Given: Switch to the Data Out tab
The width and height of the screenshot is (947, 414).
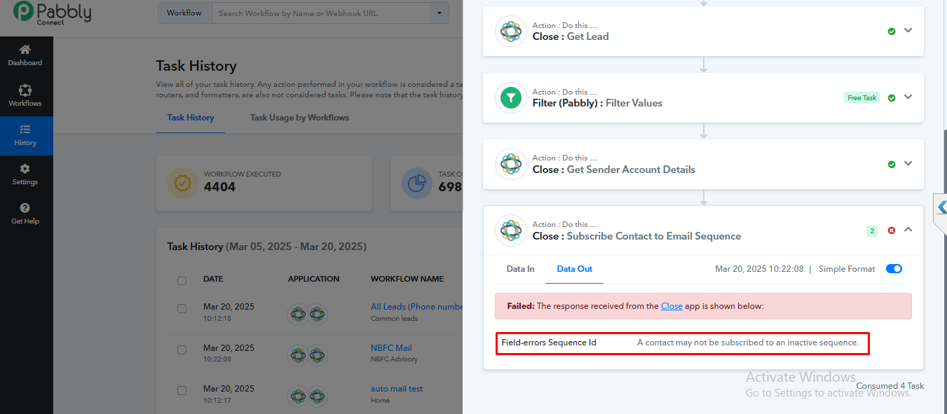Looking at the screenshot, I should click(x=575, y=269).
